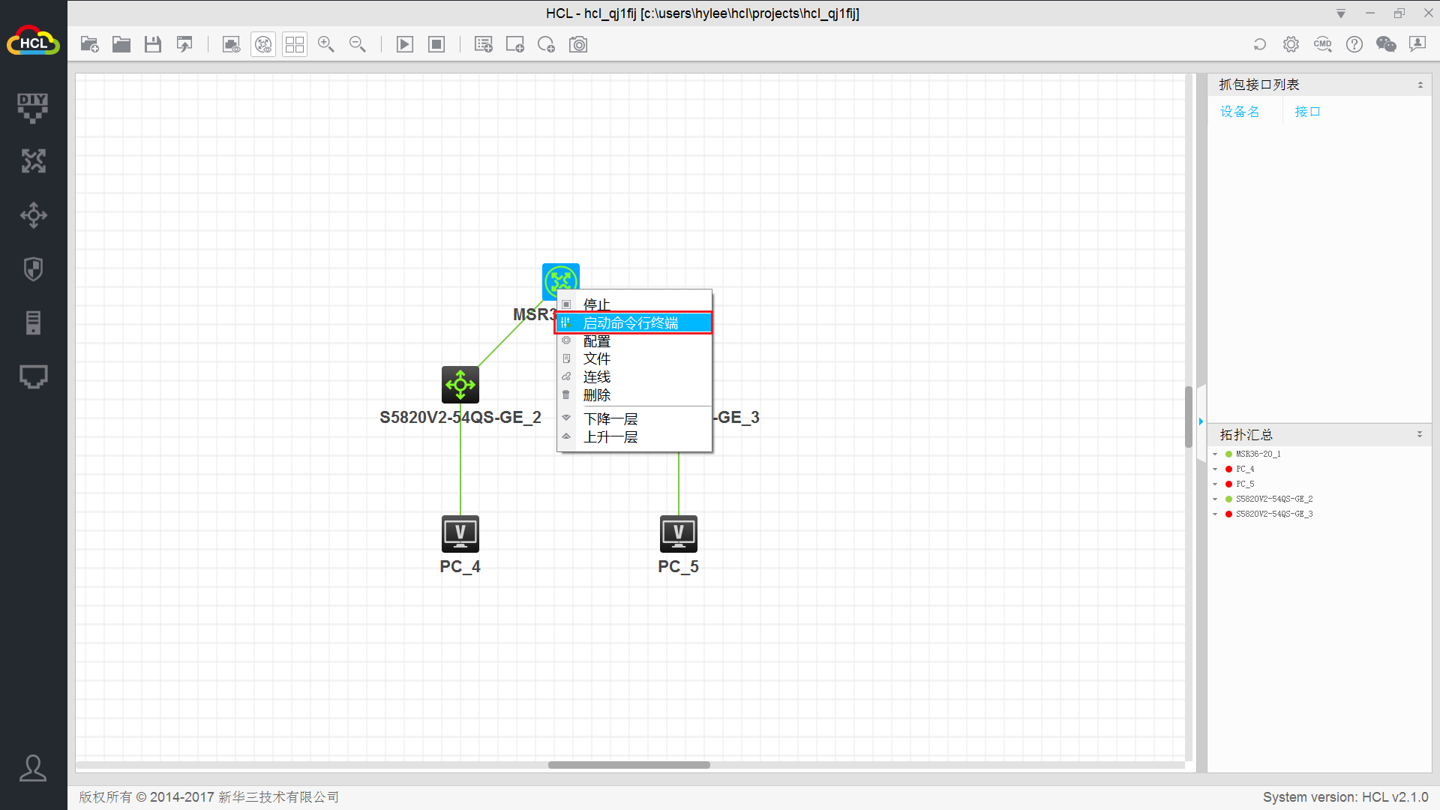1440x810 pixels.
Task: Select MSR36-20_1 text in summary list
Action: point(1258,454)
